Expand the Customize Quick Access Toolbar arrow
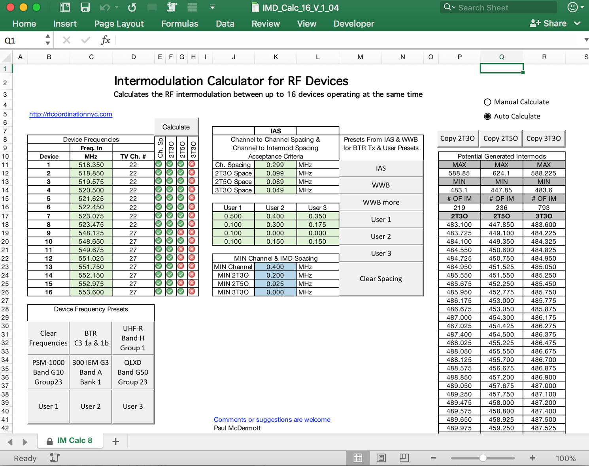 pyautogui.click(x=212, y=8)
